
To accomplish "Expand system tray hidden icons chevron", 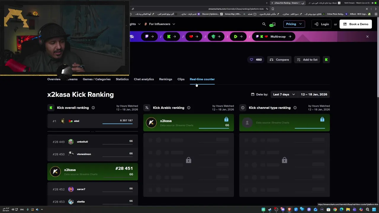I will point(42,209).
